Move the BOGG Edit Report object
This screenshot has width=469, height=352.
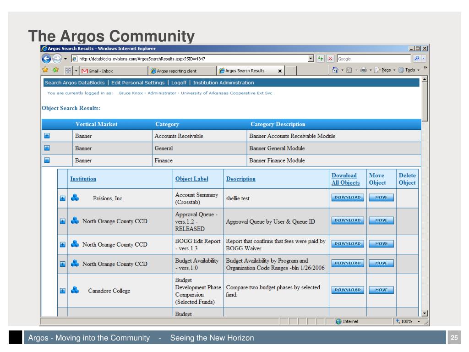[382, 244]
